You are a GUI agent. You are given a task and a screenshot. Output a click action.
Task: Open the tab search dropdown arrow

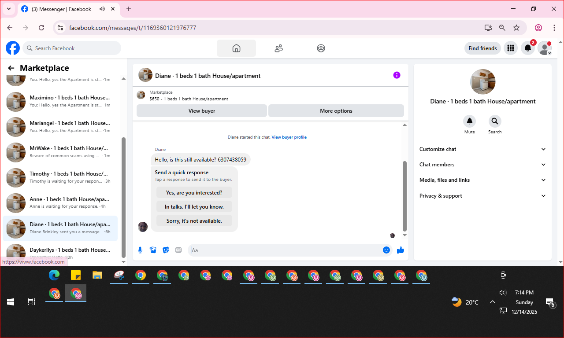pyautogui.click(x=8, y=9)
